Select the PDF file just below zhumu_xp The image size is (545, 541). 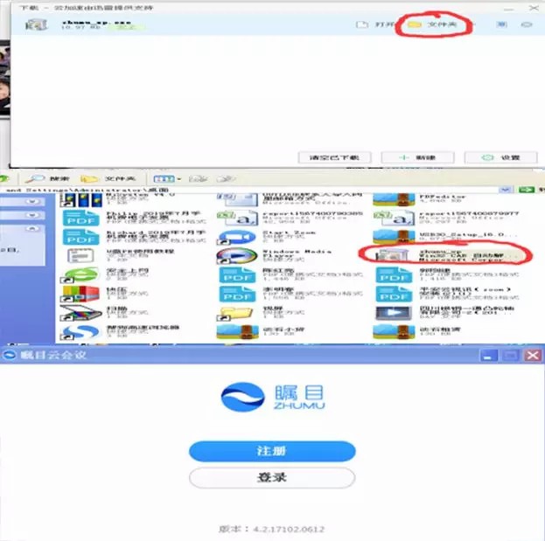(x=448, y=274)
